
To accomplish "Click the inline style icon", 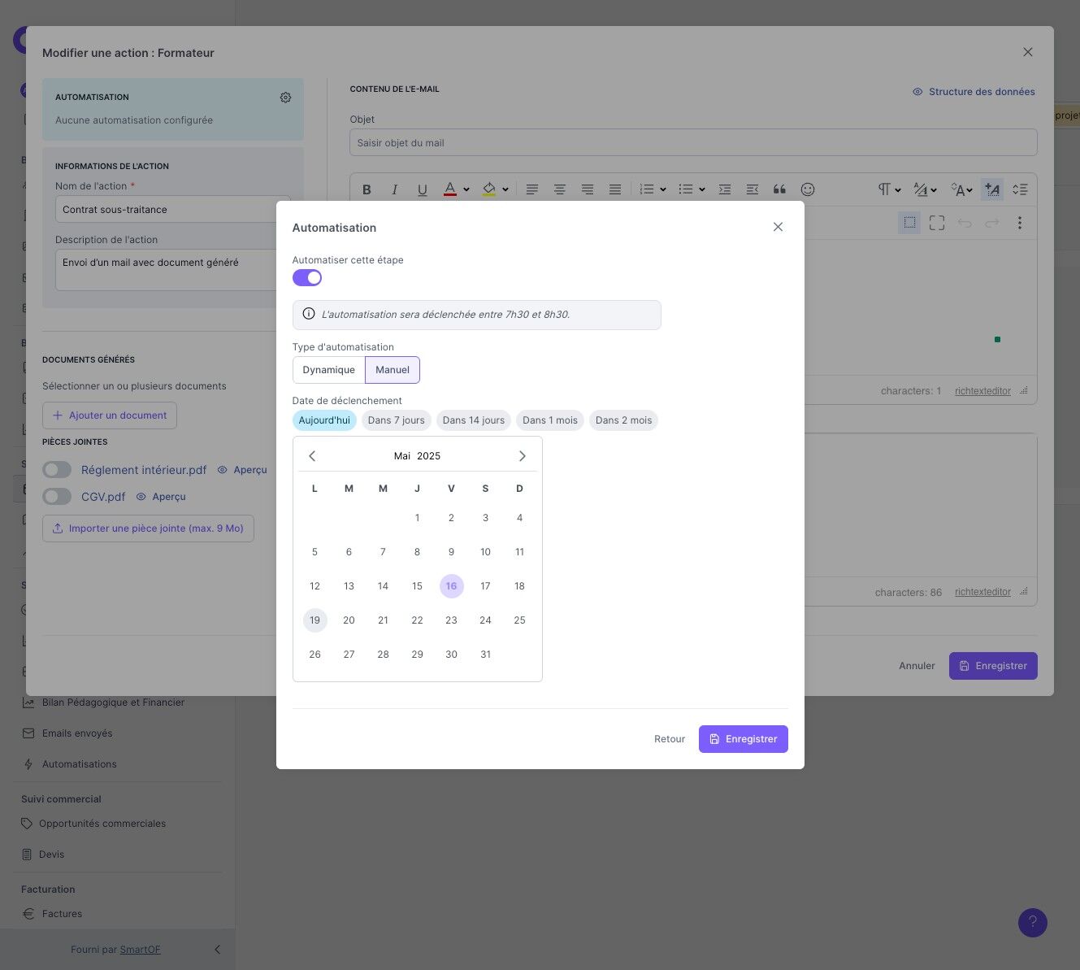I will (992, 189).
